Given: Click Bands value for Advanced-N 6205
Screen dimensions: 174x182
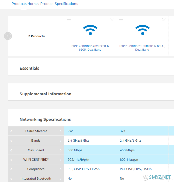Looking at the screenshot, I should [x=78, y=141].
